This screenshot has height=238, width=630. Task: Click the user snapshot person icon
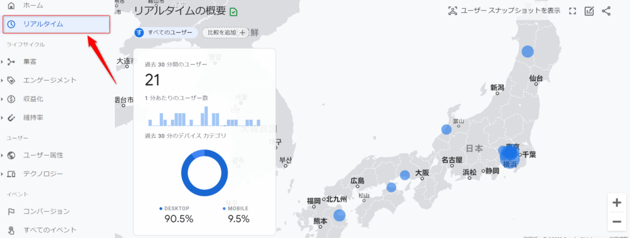453,11
